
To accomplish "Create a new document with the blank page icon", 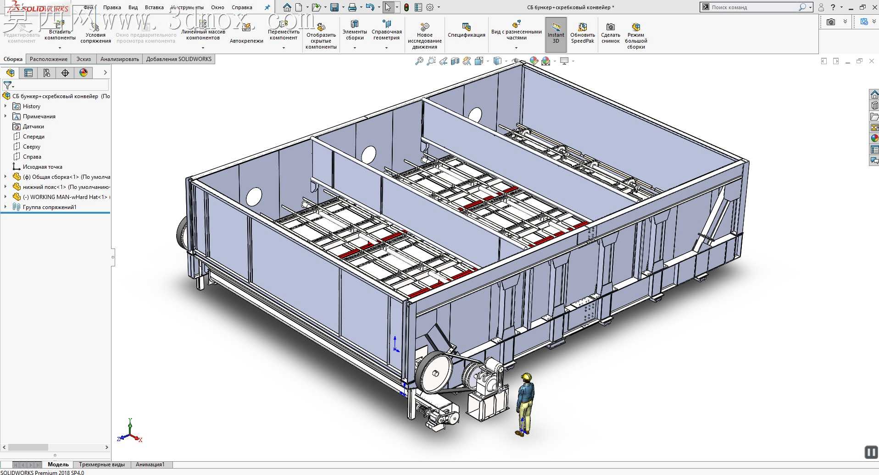I will click(299, 7).
